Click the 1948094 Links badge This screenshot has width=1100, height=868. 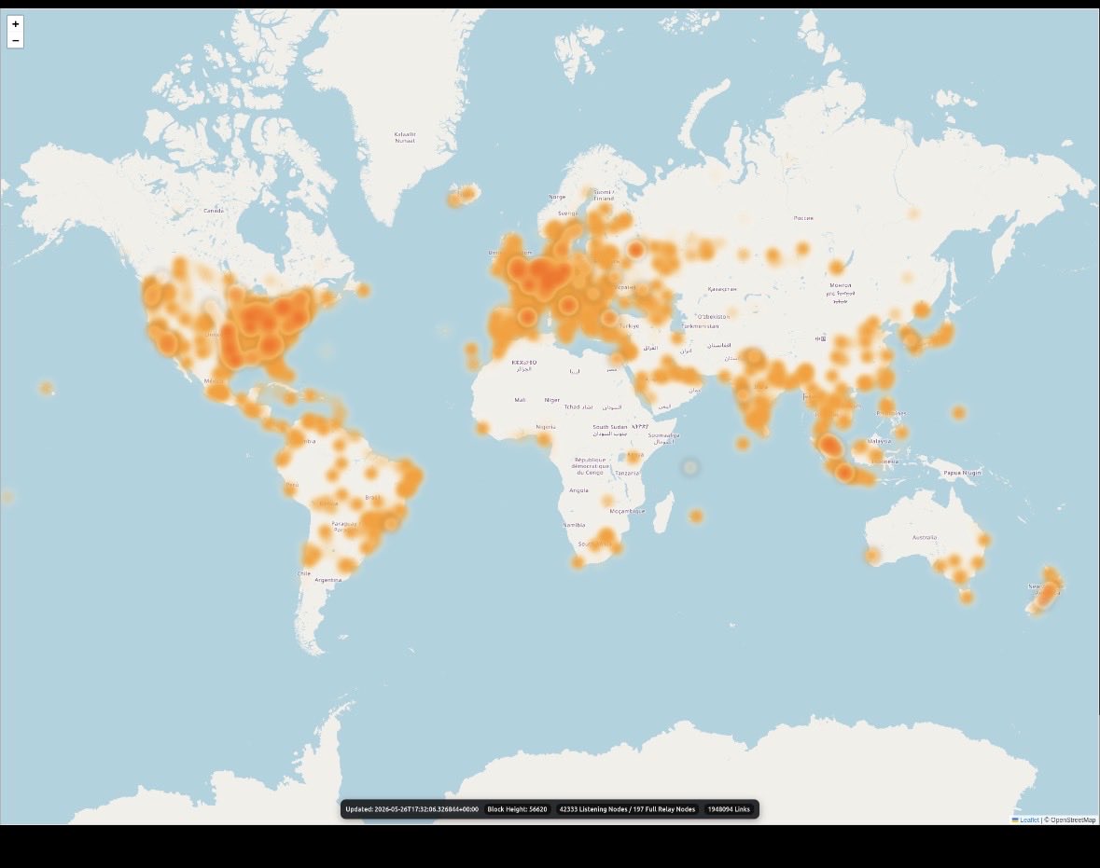point(729,809)
